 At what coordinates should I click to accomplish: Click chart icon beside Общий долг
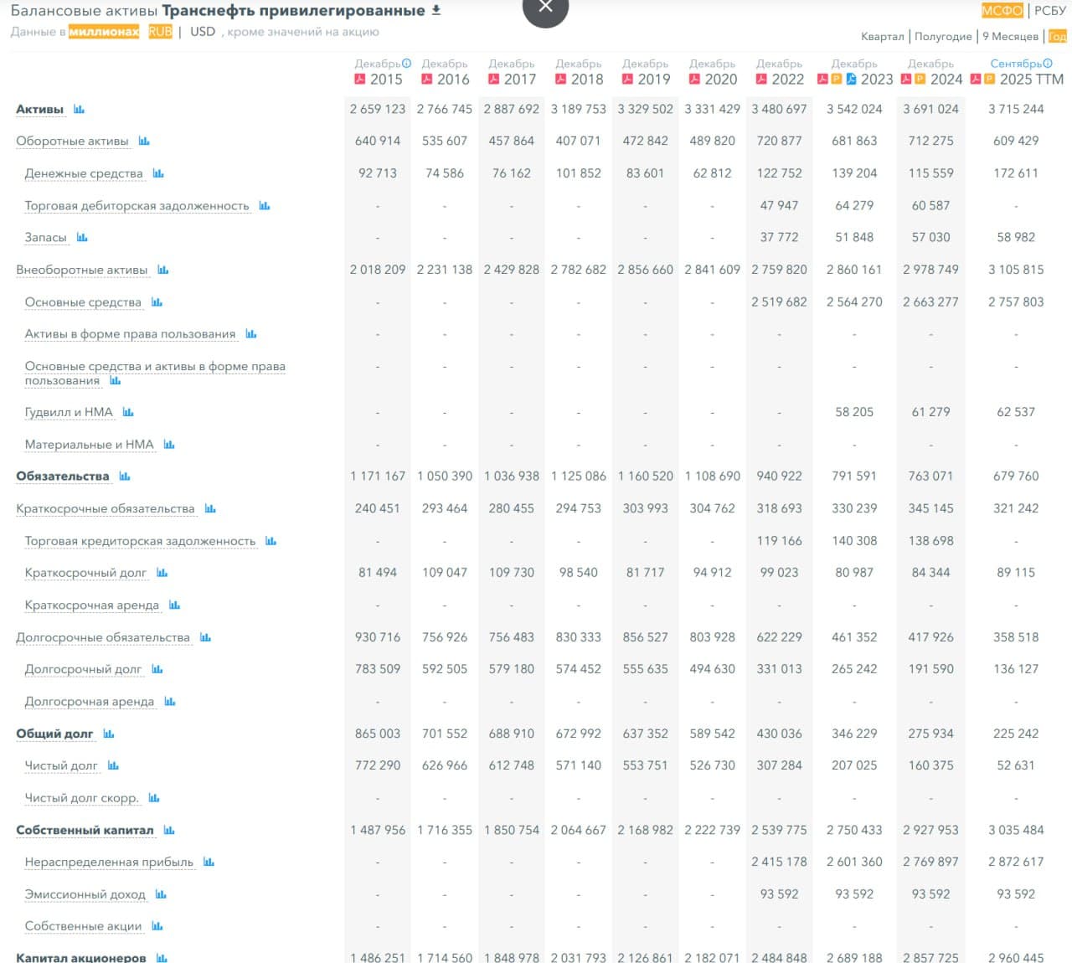pyautogui.click(x=109, y=734)
